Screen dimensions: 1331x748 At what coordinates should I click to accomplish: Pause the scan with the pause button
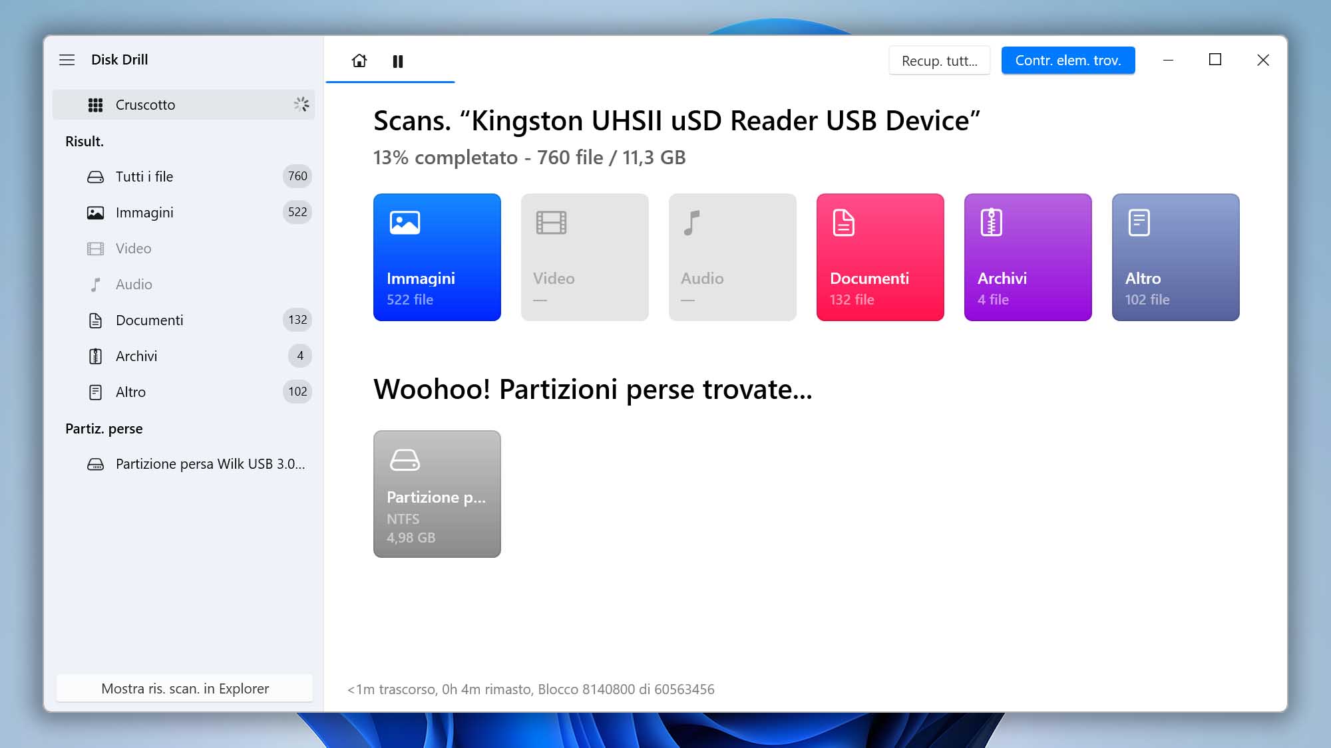point(398,61)
